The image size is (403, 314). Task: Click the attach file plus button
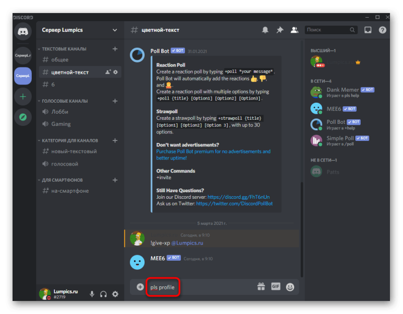140,287
